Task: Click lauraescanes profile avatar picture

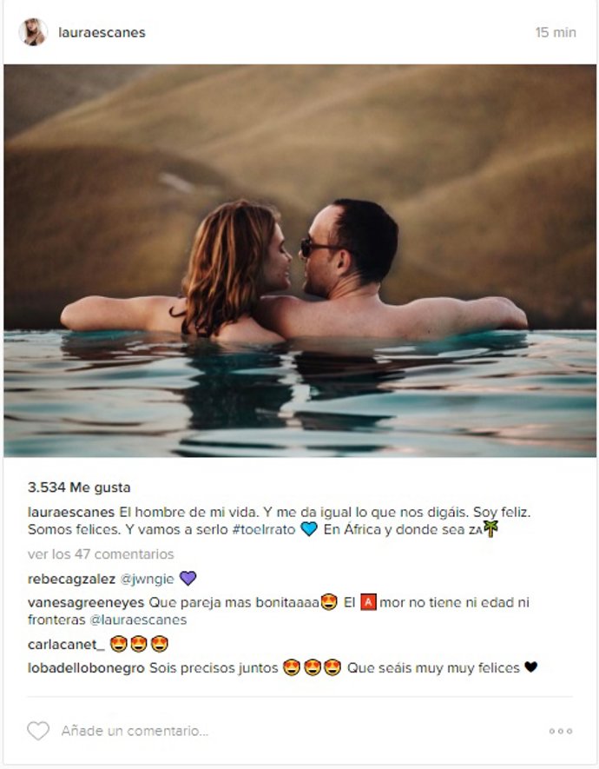Action: 33,32
